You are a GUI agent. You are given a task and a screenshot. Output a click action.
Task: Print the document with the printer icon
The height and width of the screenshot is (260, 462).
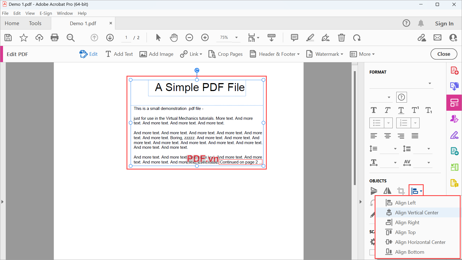[54, 37]
